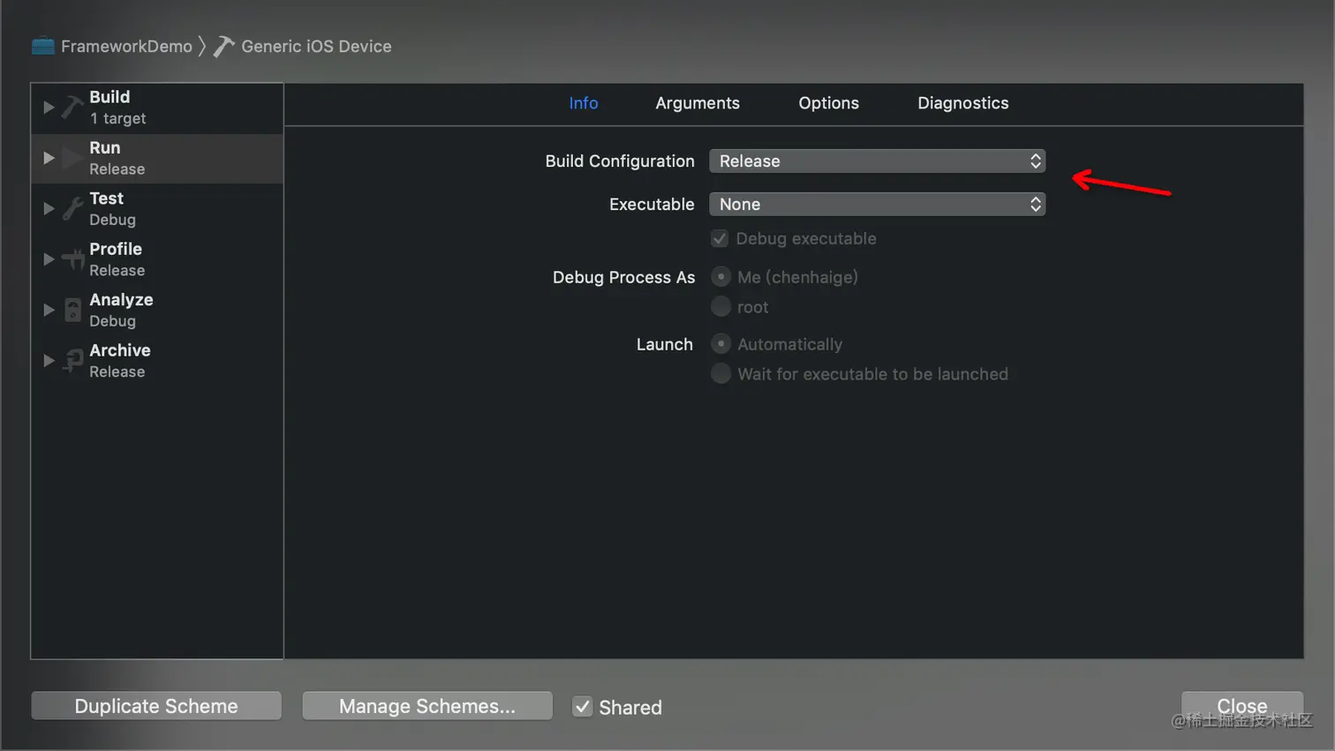1335x751 pixels.
Task: Switch to the Options tab
Action: [x=828, y=103]
